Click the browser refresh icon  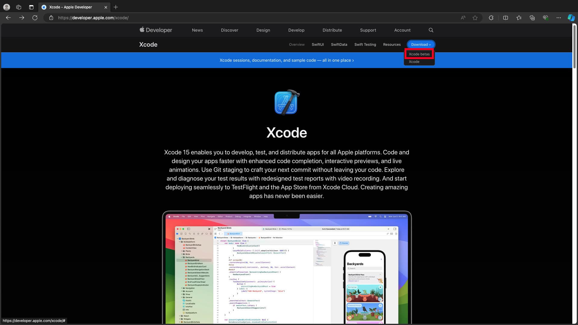pyautogui.click(x=35, y=17)
